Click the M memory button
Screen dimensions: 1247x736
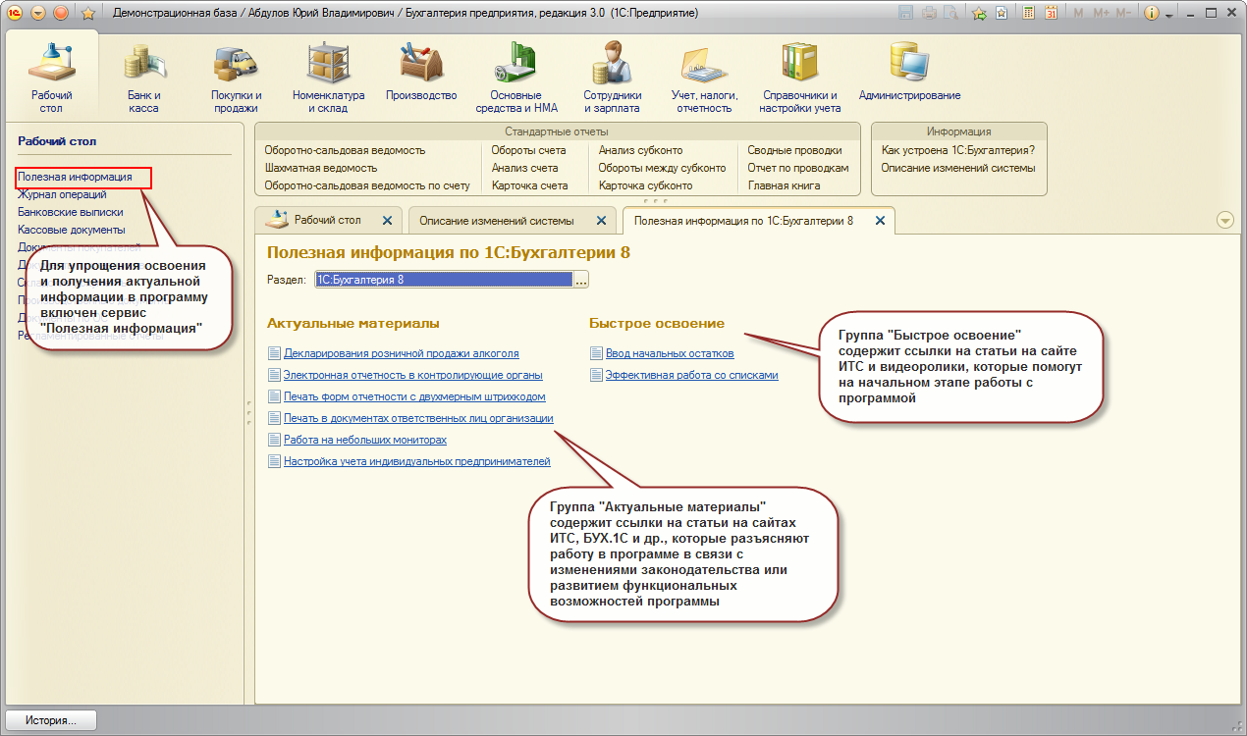[1079, 14]
